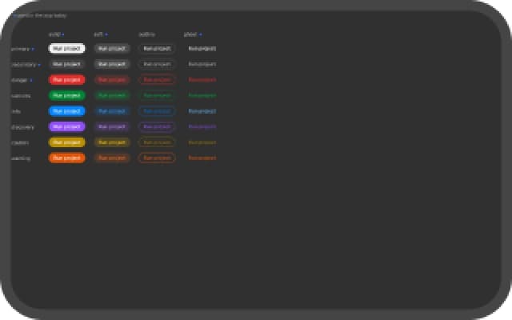Click the solid green success Run project button
The image size is (512, 320).
pos(67,95)
